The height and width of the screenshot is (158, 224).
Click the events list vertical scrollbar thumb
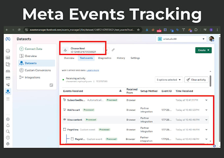[210, 81]
